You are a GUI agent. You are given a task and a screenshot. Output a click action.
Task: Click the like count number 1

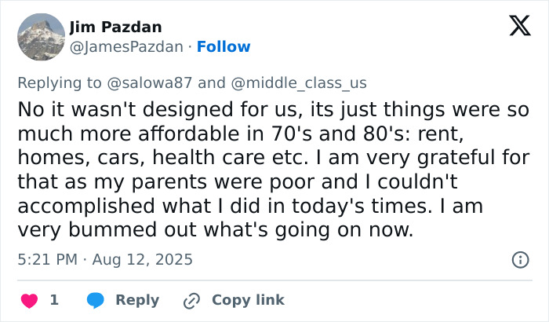tap(54, 300)
